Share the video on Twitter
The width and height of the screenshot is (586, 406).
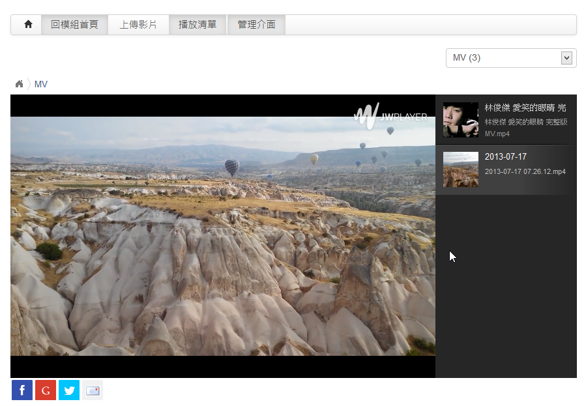pos(69,390)
